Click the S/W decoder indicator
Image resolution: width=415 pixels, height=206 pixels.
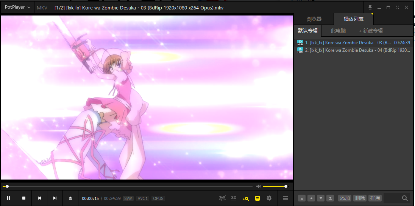pyautogui.click(x=128, y=198)
